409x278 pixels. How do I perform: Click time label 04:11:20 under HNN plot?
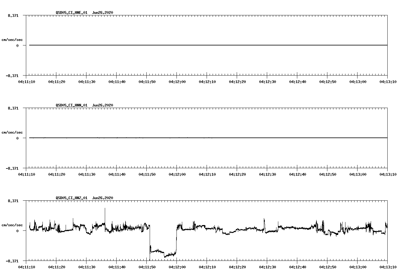[57, 174]
